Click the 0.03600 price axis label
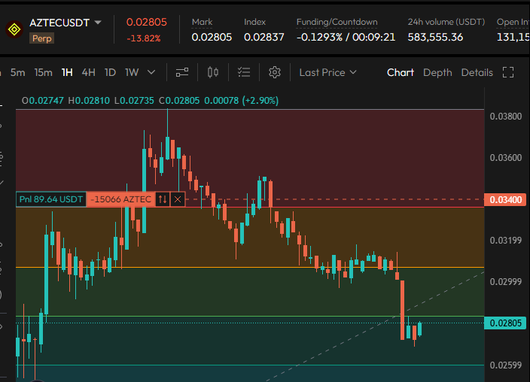530x382 pixels. (506, 158)
